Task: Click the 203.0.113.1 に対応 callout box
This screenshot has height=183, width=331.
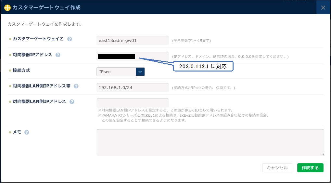Action: [x=202, y=66]
